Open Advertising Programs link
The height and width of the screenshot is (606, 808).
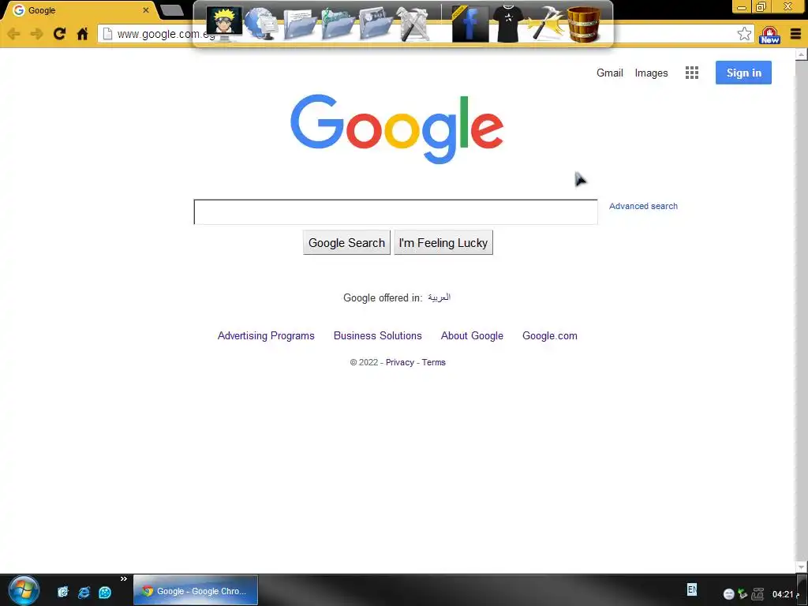pos(266,336)
